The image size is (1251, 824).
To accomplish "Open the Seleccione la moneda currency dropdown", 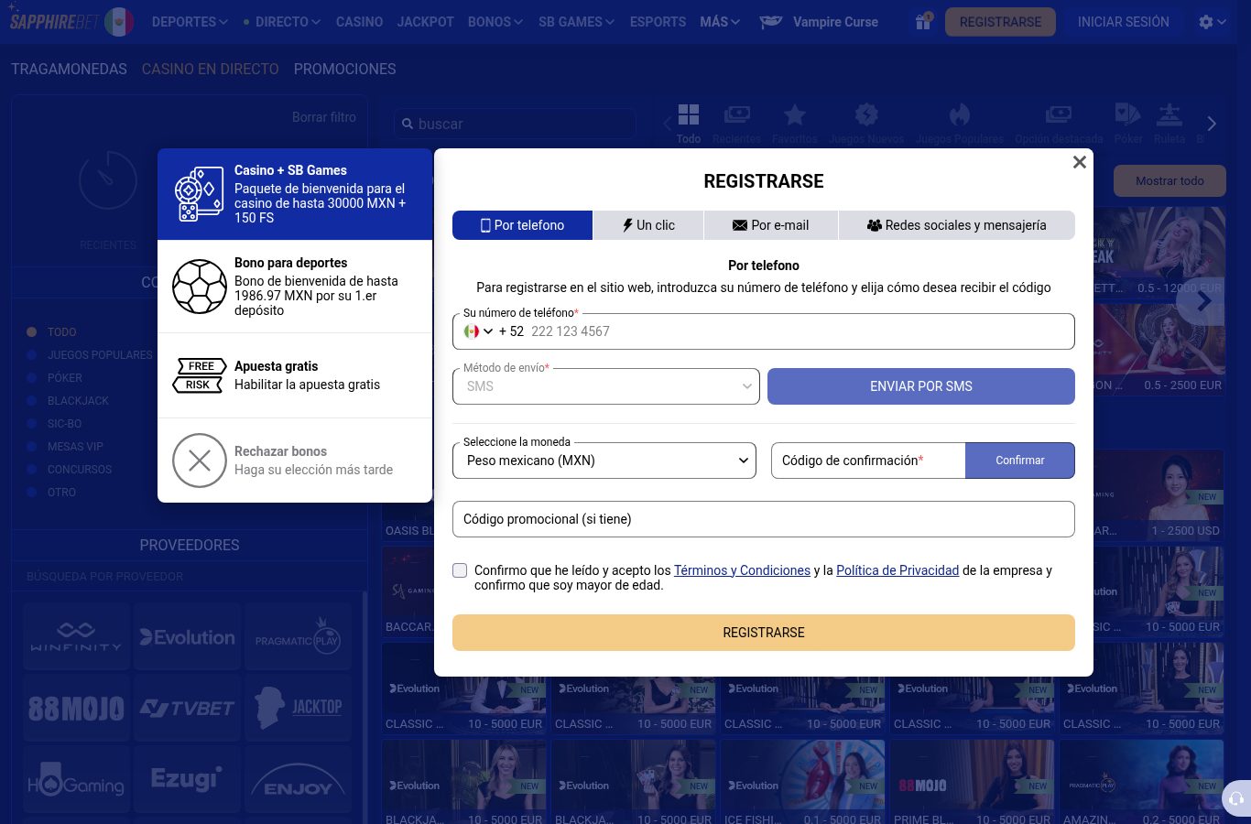I will (x=604, y=461).
